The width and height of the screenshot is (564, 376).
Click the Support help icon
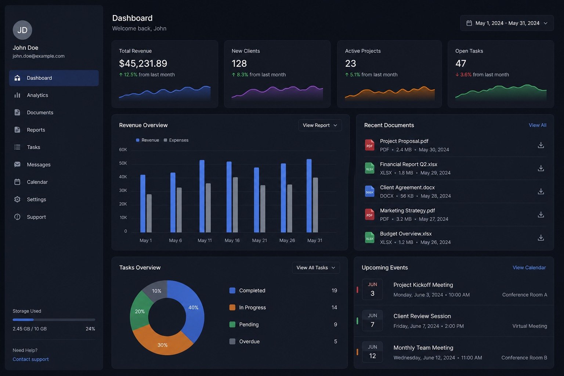click(17, 217)
